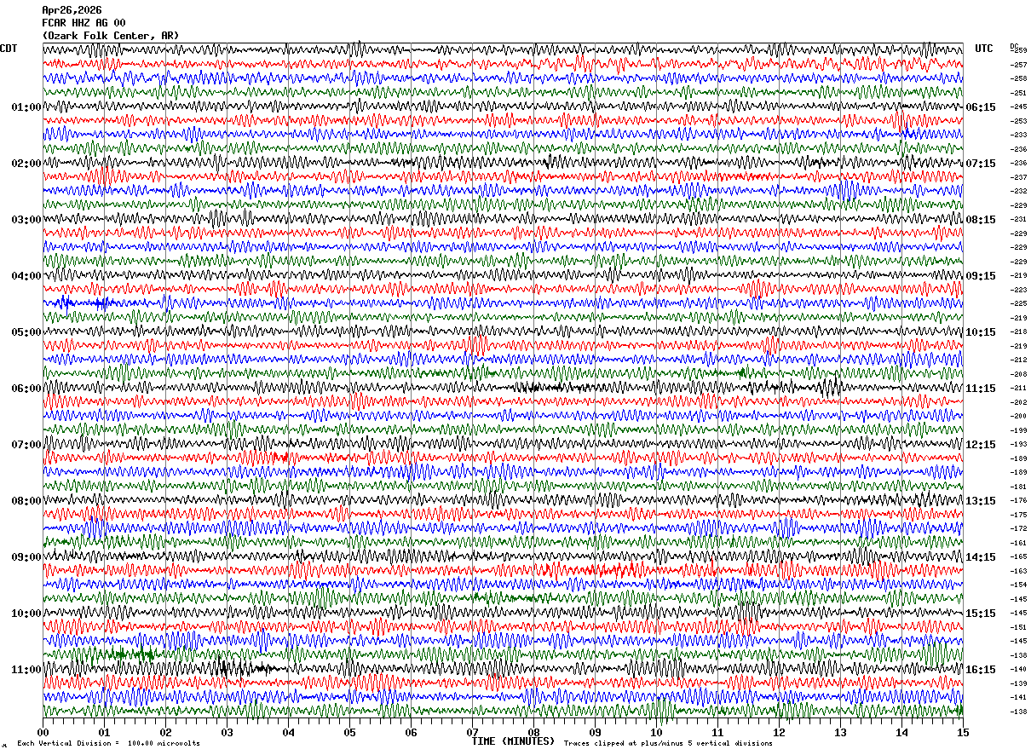Click the CDT time zone label

9,49
